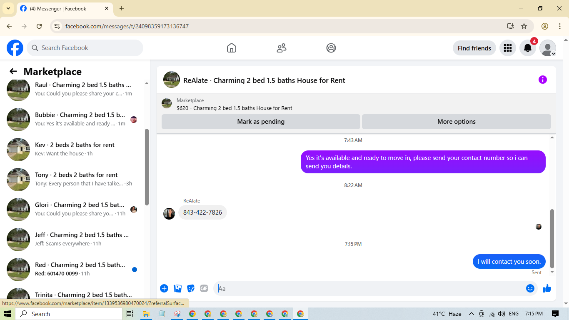Open Chrome's three-dot menu
This screenshot has height=320, width=569.
tap(560, 26)
